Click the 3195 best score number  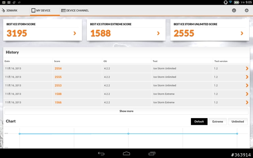(x=17, y=33)
